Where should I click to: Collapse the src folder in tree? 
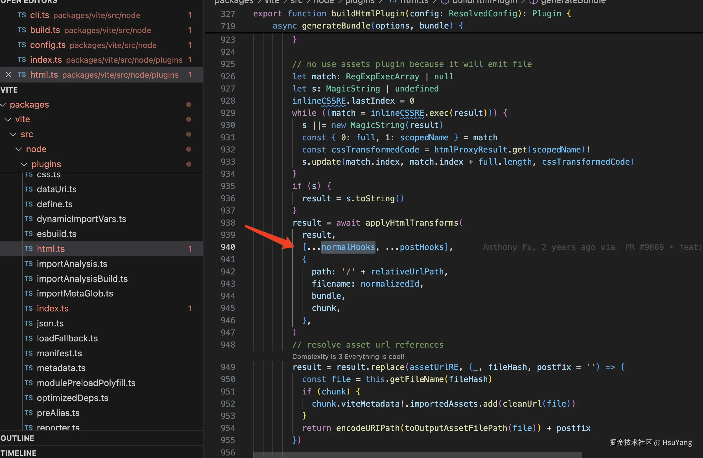13,134
